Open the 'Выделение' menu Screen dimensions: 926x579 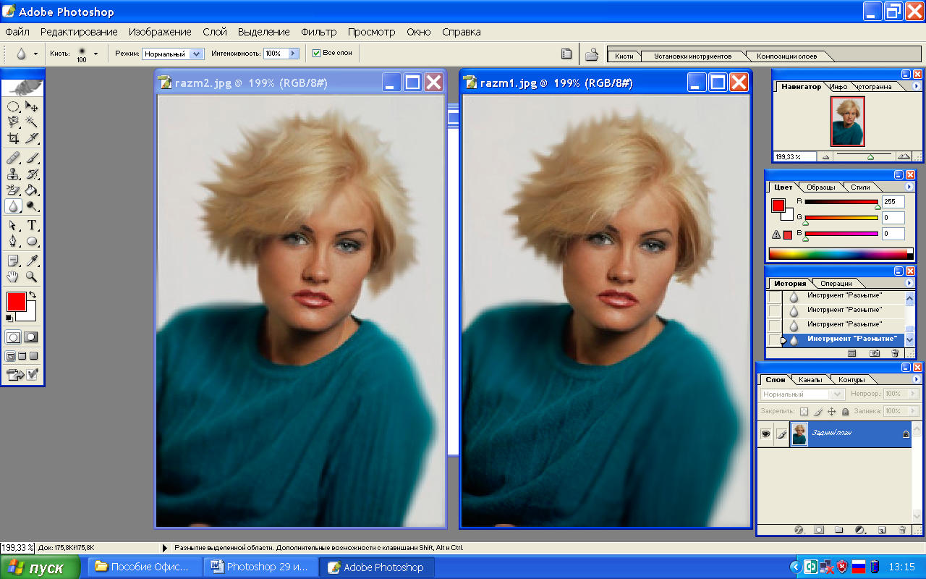[x=263, y=32]
